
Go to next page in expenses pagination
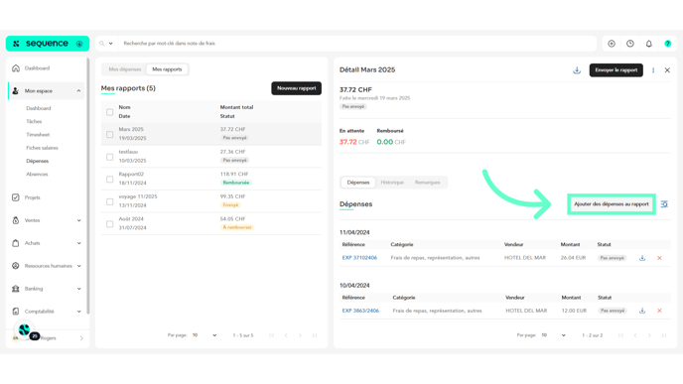tap(649, 335)
